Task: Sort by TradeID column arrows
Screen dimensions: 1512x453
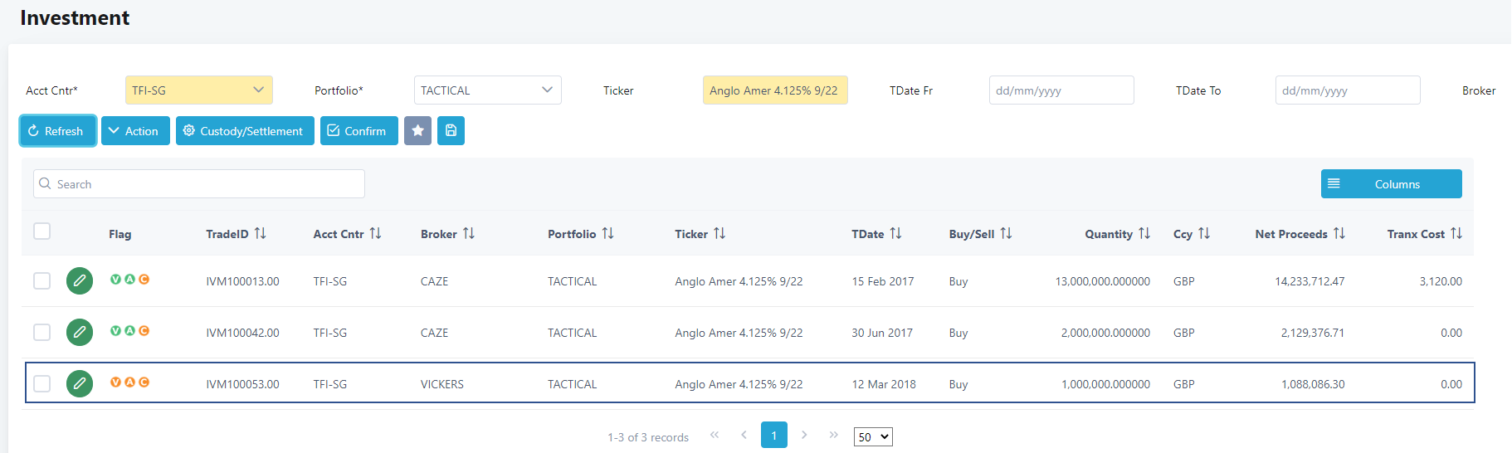Action: [x=261, y=234]
